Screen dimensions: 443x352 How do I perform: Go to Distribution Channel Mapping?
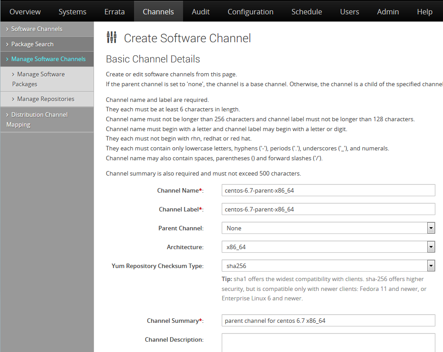(x=47, y=119)
